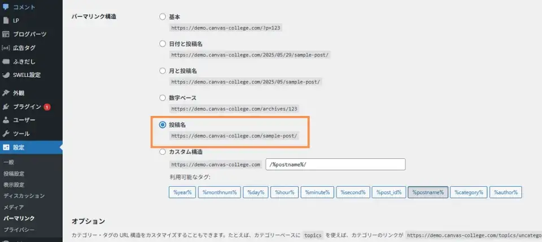Click the ユーザー person icon
The image size is (542, 242).
pos(6,120)
